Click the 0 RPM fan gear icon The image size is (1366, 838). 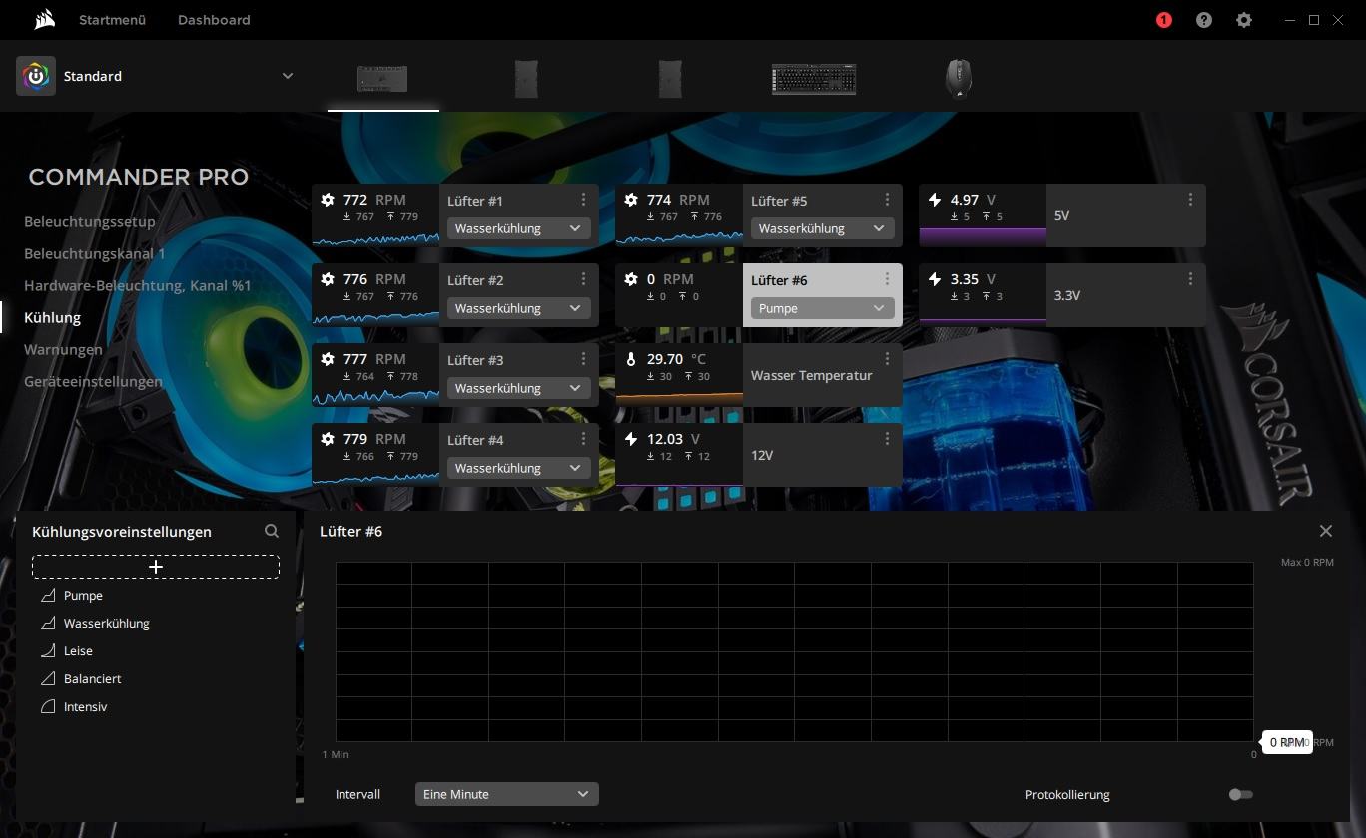tap(631, 279)
